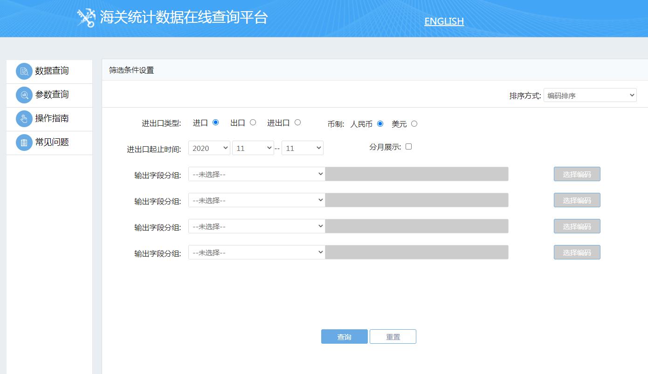Click the 查询 query button
This screenshot has height=374, width=648.
pos(344,336)
